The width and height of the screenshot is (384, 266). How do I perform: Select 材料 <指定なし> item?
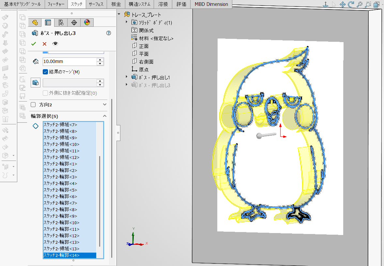(152, 38)
